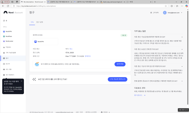The height and width of the screenshot is (113, 189).
Task: Open browser favorites list icon
Action: point(177,6)
